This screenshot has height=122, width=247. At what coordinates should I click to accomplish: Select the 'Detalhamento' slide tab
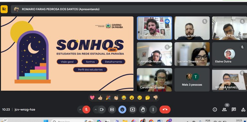tap(113, 62)
